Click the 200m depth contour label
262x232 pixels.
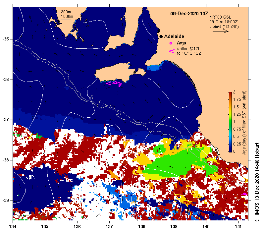pyautogui.click(x=66, y=12)
